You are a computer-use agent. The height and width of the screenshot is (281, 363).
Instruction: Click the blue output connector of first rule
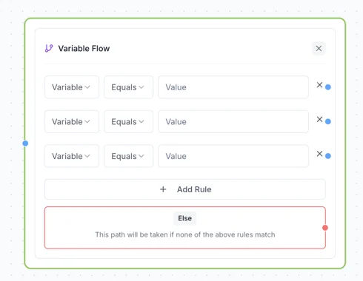(x=328, y=87)
